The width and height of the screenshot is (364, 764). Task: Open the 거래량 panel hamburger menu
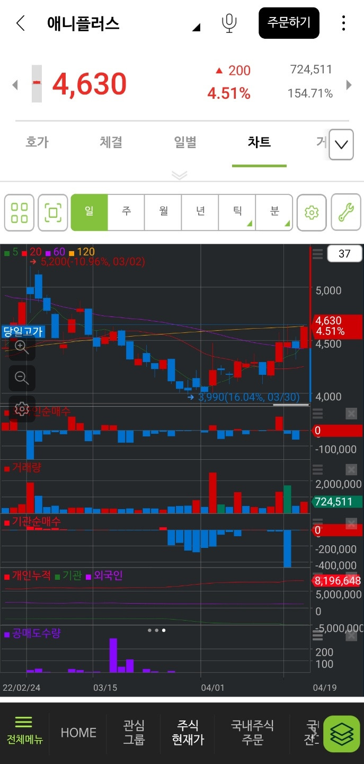pos(317,469)
